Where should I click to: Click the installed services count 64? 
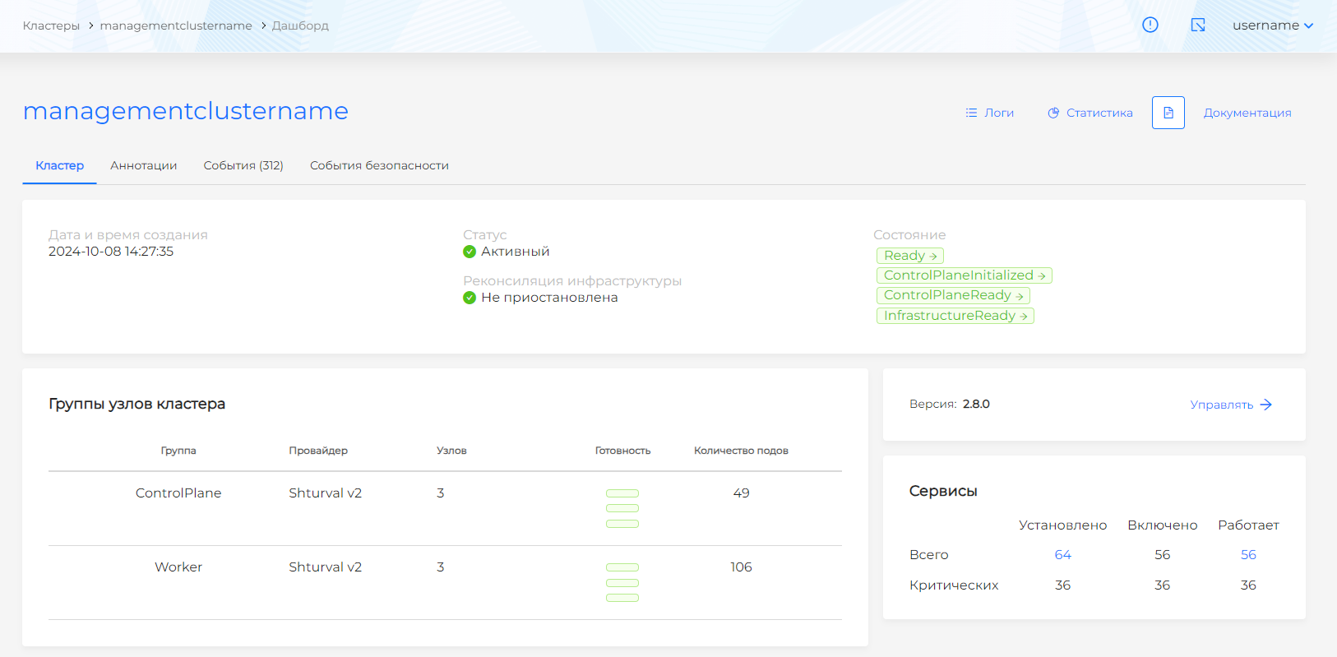pos(1062,555)
